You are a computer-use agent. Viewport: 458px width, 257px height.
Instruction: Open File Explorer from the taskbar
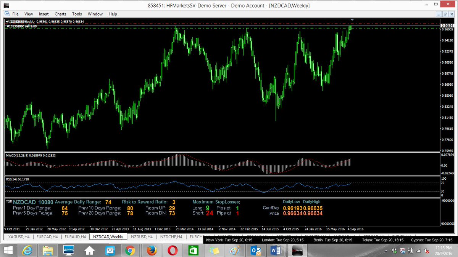coord(48,251)
